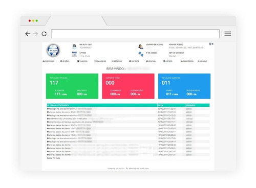Click the server icon beside MK-AUTH version
Screen dimensions: 256x188
74,46
